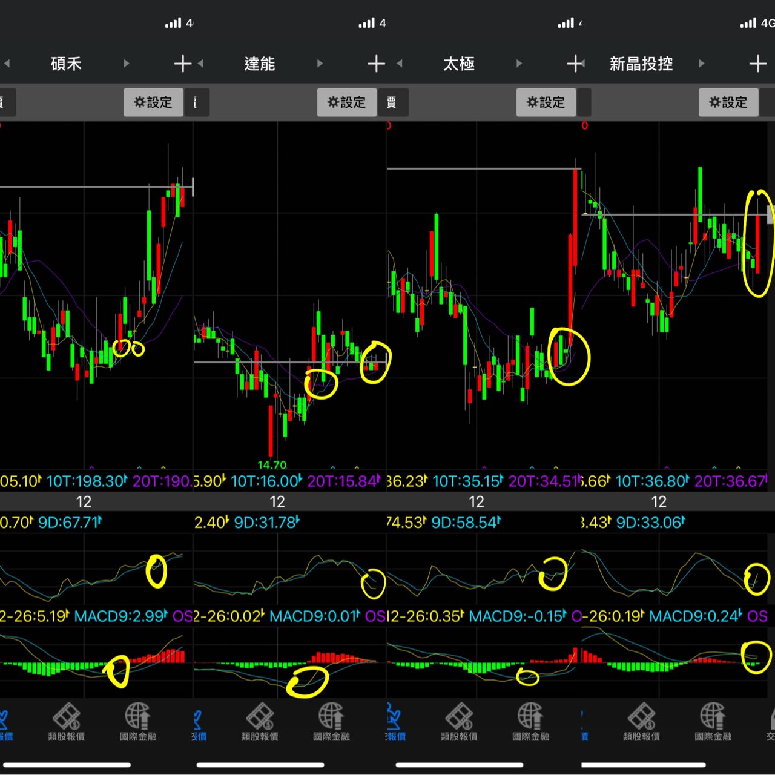Click right arrow next to 太極
The height and width of the screenshot is (775, 775).
tap(519, 64)
